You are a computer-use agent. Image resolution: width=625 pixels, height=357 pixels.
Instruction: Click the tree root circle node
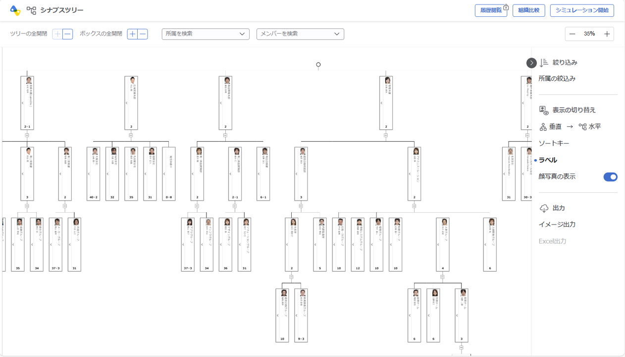pyautogui.click(x=318, y=64)
